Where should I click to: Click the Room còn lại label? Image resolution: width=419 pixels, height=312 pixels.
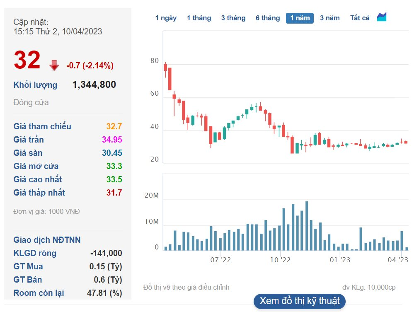39,293
